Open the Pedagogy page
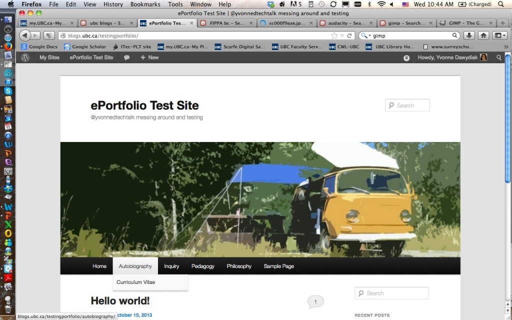The height and width of the screenshot is (320, 512). coord(203,266)
